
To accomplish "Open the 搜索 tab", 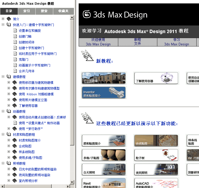I will tap(44, 11).
